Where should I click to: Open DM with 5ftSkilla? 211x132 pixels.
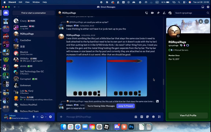(x=34, y=59)
